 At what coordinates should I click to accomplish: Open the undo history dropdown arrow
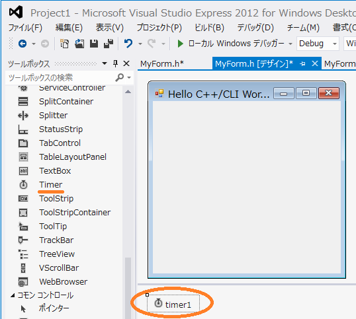[140, 44]
